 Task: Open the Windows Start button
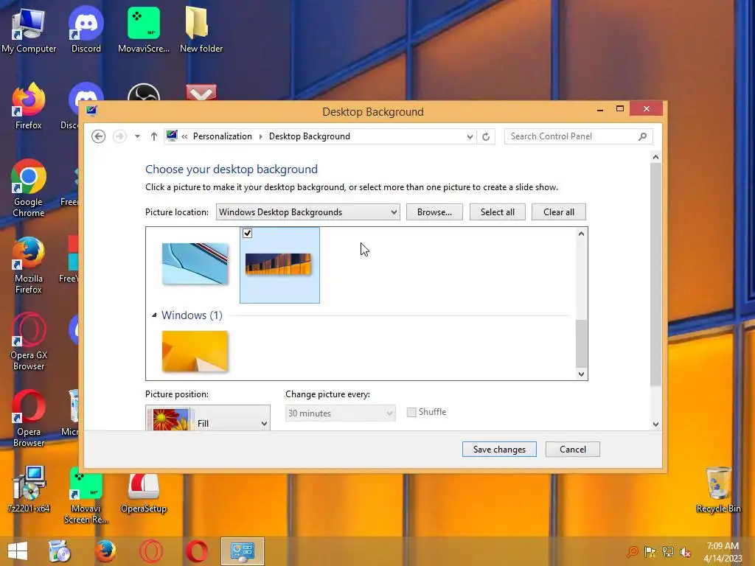pos(18,551)
